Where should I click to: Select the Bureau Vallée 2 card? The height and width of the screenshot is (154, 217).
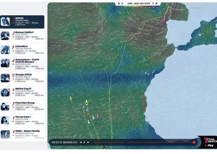click(22, 36)
